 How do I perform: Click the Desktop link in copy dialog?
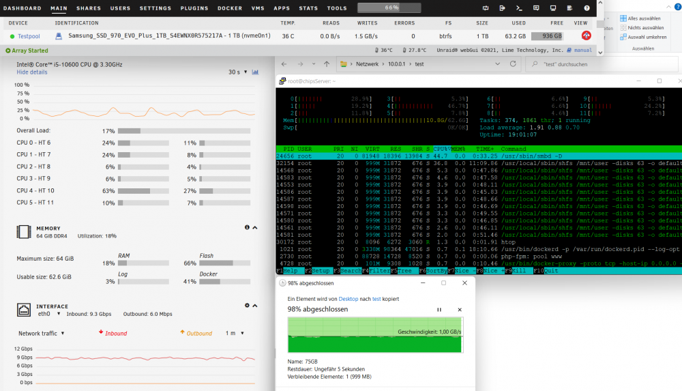click(x=349, y=299)
